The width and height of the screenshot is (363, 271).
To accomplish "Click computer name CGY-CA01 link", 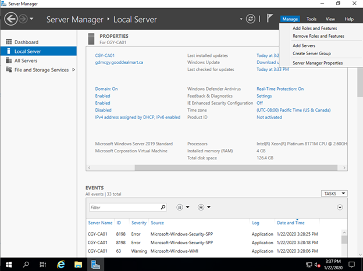I will click(105, 56).
